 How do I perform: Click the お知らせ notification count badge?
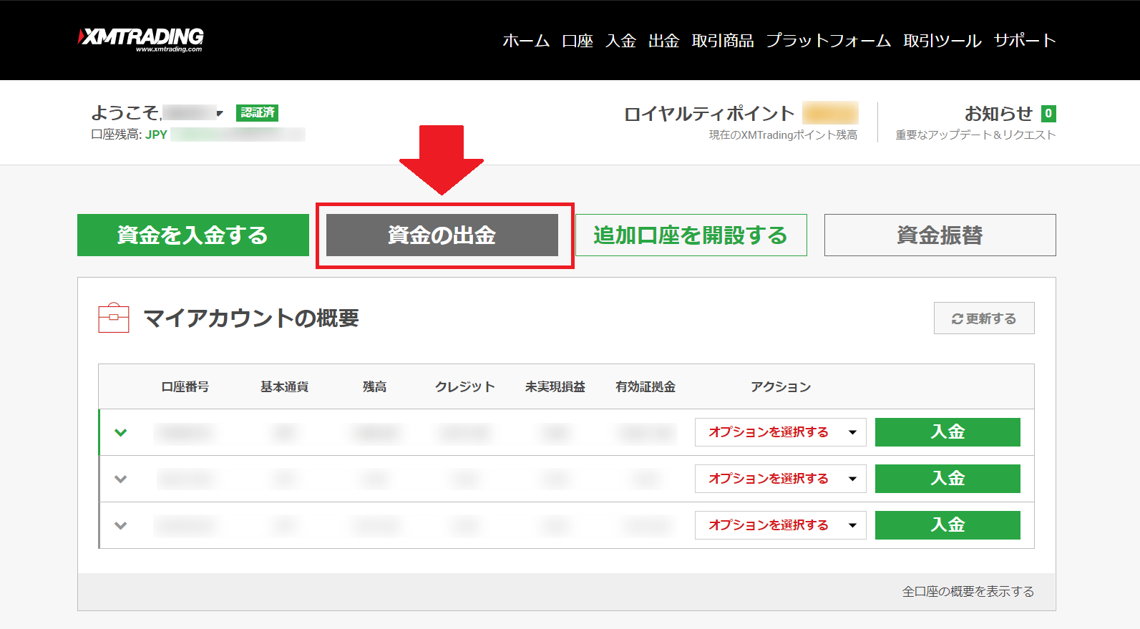[x=1048, y=113]
